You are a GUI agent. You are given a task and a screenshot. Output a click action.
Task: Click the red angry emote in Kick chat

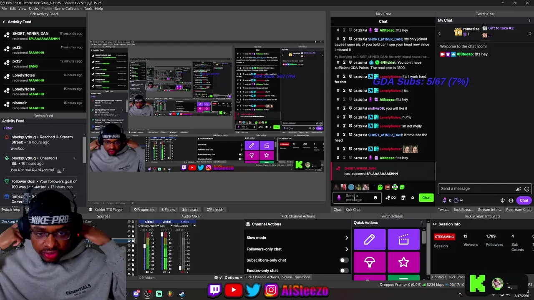388,187
